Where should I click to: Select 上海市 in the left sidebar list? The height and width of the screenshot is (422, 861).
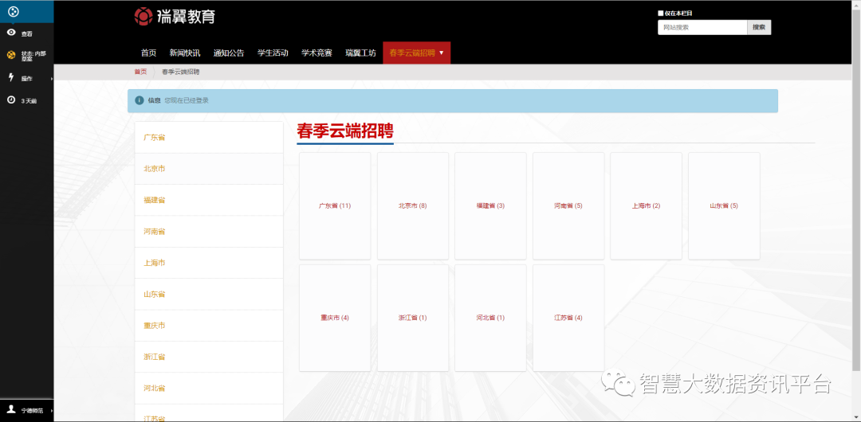[209, 262]
